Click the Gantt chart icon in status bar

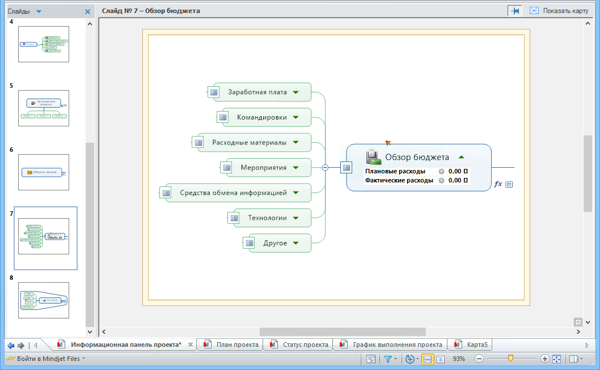tap(371, 359)
